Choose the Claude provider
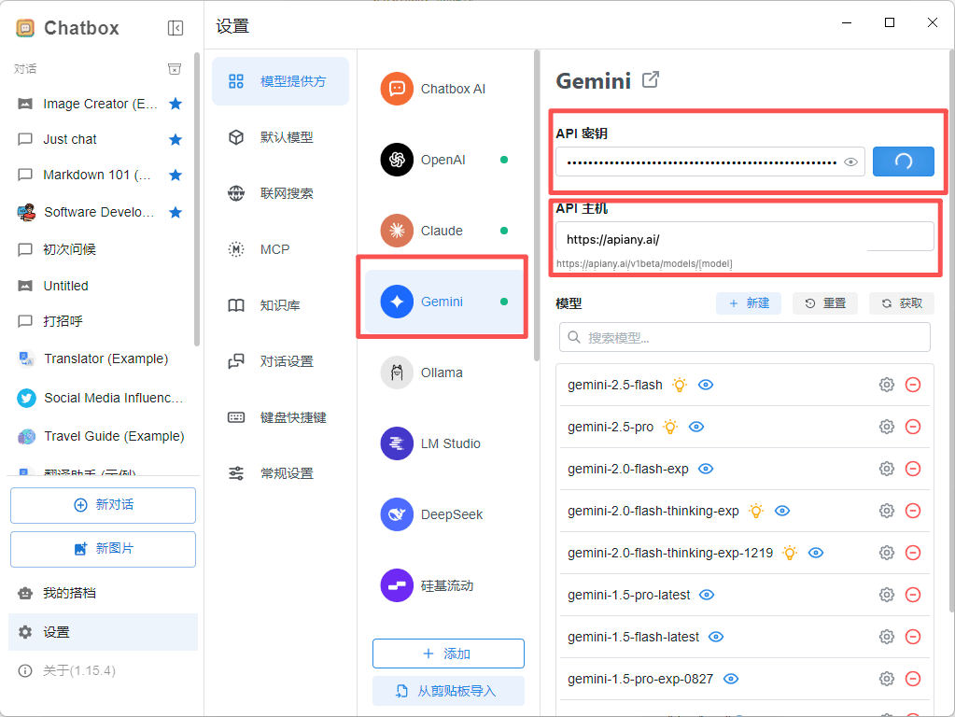 point(445,231)
